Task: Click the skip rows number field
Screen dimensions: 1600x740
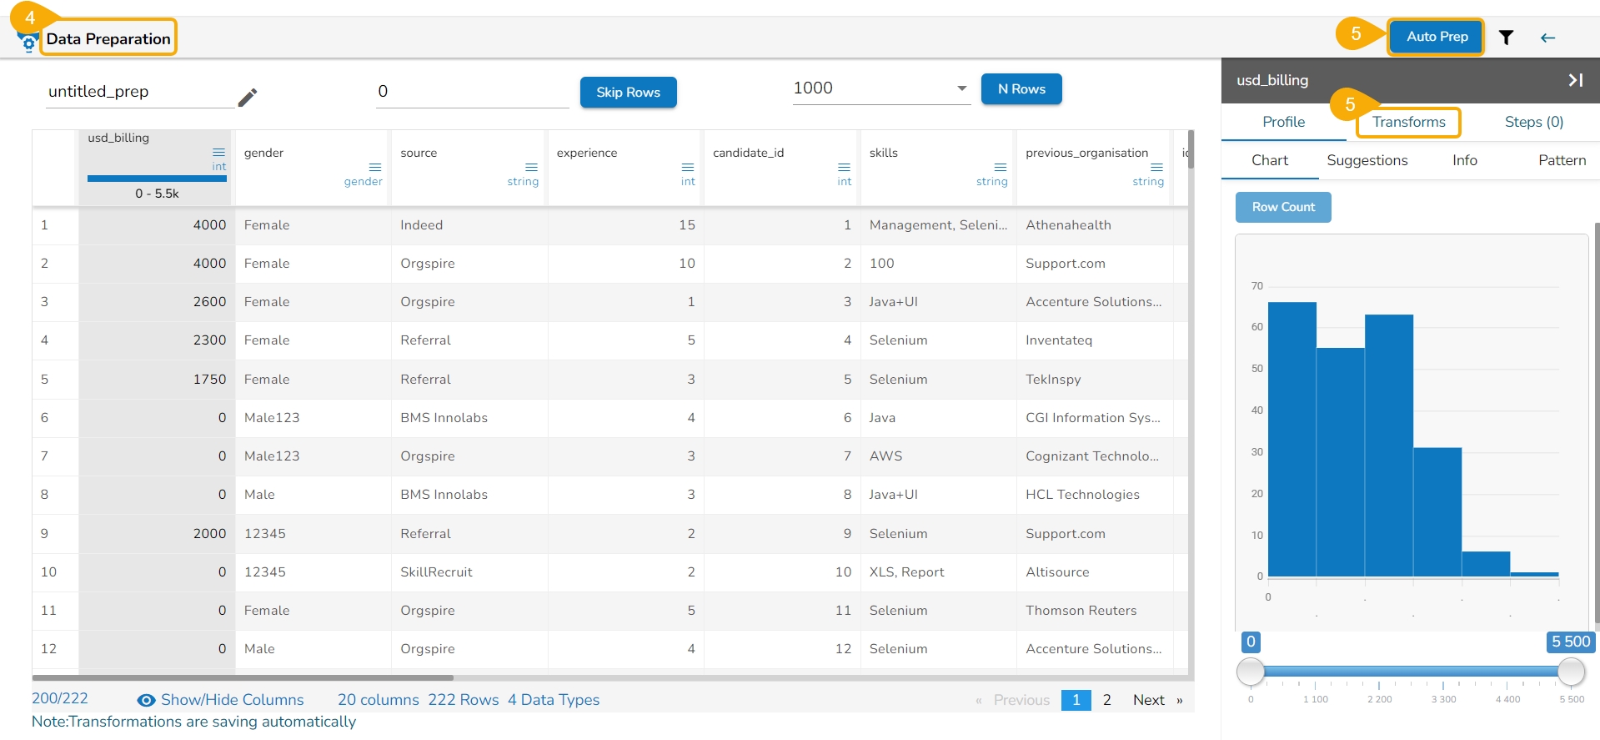Action: [x=472, y=92]
